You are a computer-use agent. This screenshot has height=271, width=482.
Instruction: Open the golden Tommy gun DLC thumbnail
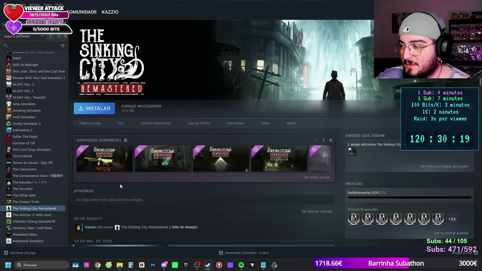tap(104, 158)
